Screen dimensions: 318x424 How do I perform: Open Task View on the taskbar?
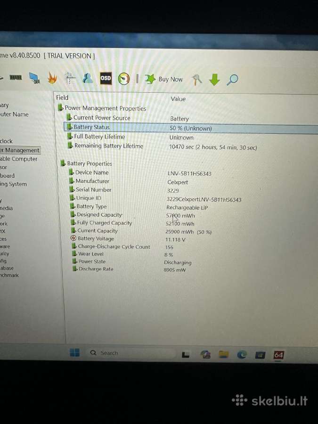[186, 354]
